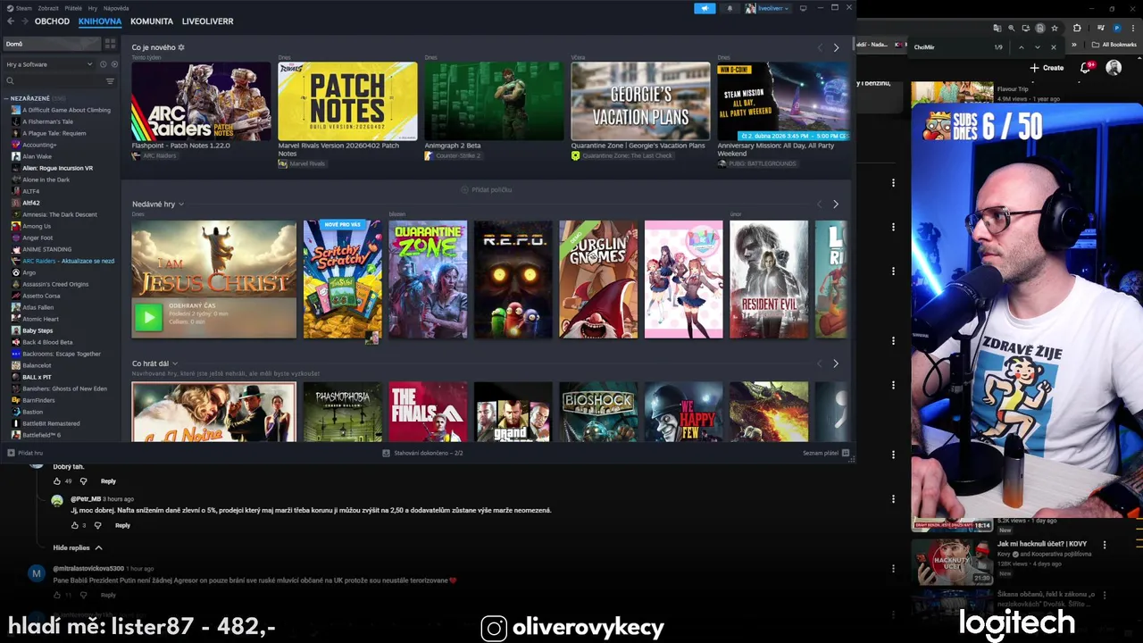1143x643 pixels.
Task: Open the Phasmophobia game cover
Action: [x=342, y=412]
